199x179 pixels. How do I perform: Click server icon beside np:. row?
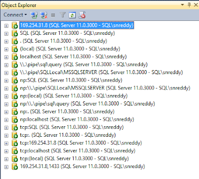click(x=14, y=112)
